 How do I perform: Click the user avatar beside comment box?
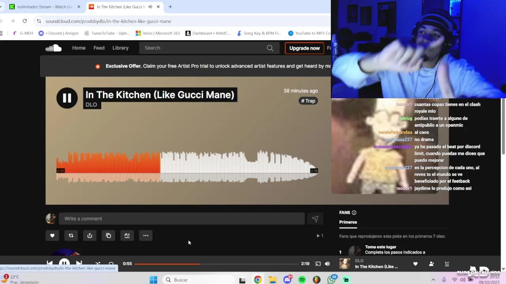click(51, 219)
